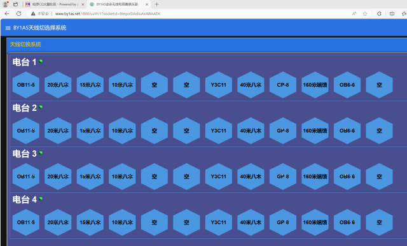Open the read aloud icon in address bar
The image size is (407, 246).
[x=354, y=13]
